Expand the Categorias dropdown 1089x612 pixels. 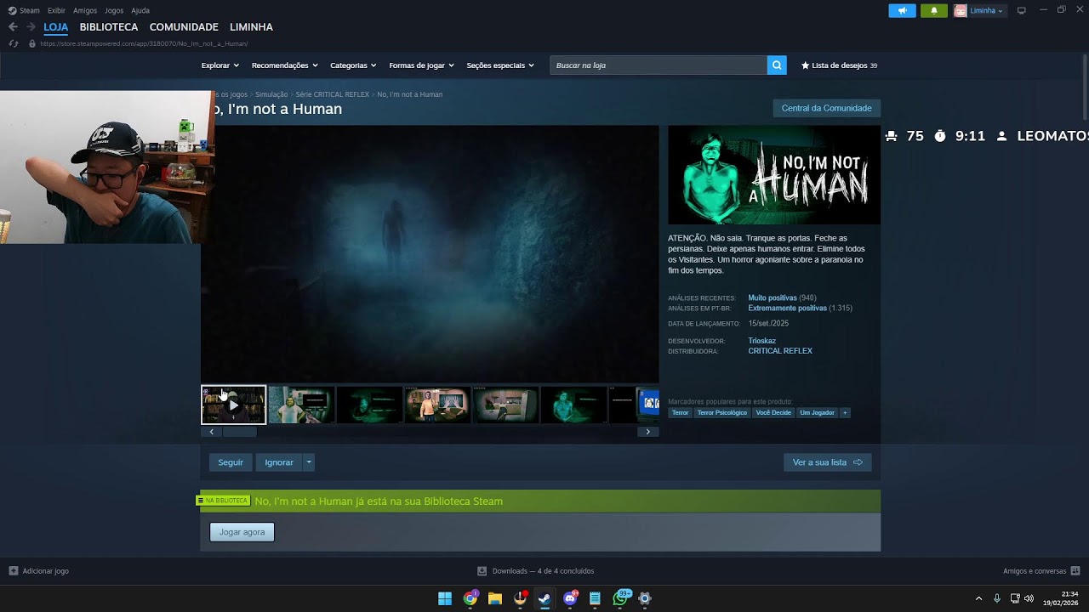point(352,65)
